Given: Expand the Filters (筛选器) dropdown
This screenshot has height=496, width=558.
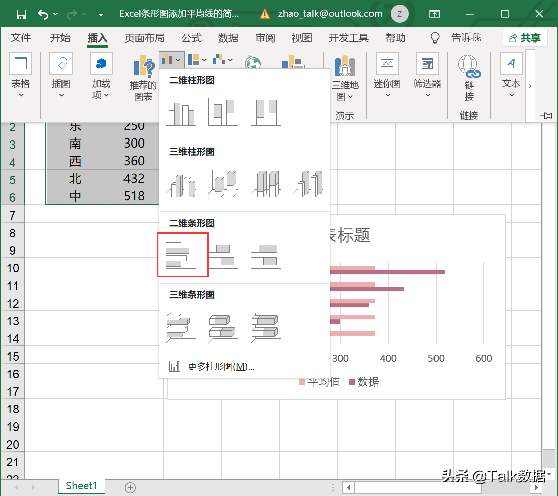Looking at the screenshot, I should tap(427, 94).
